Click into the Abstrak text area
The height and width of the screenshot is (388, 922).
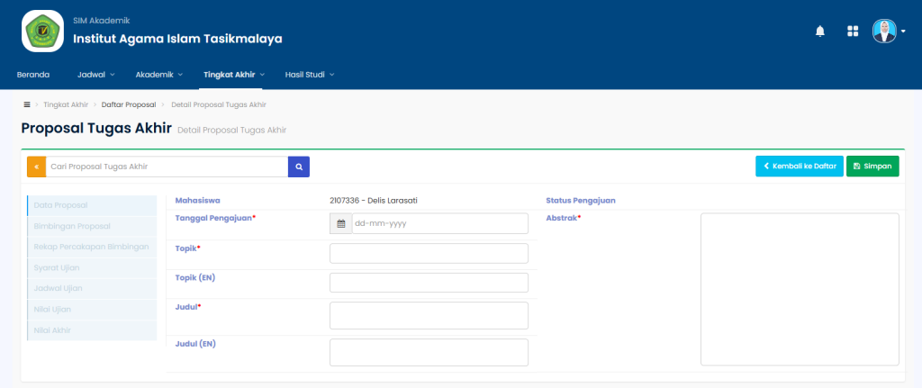coord(799,289)
